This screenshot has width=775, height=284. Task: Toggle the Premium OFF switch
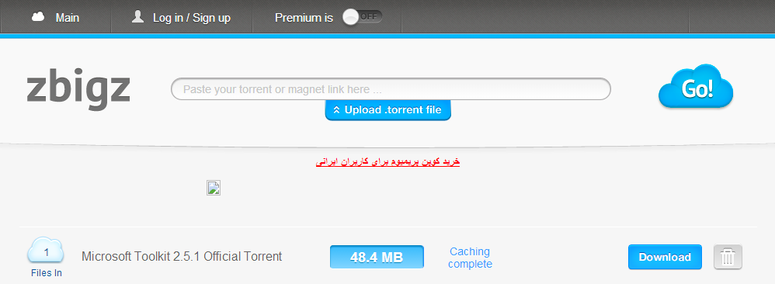363,17
